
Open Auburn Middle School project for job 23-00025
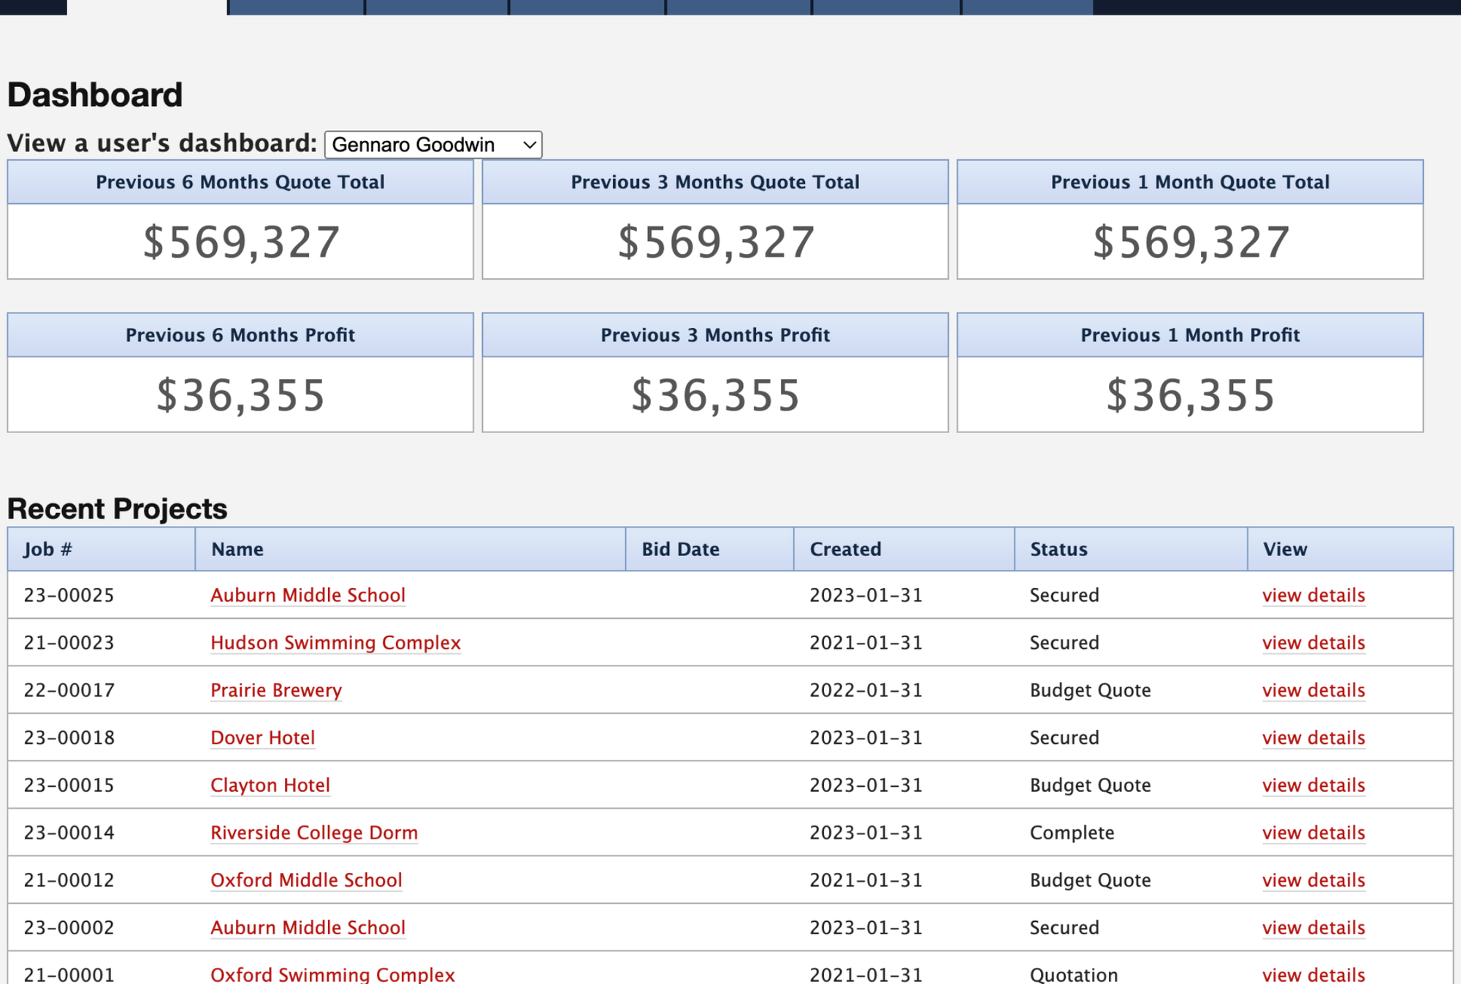308,595
